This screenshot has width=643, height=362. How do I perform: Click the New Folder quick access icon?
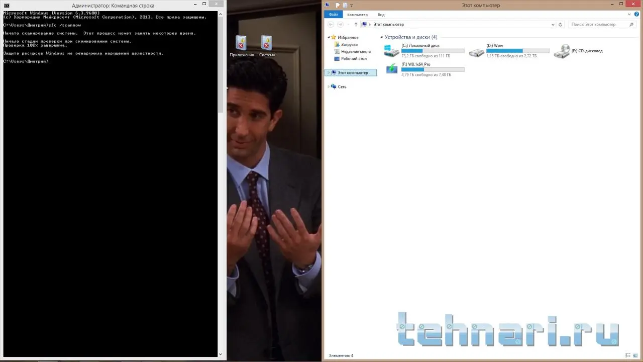[x=345, y=5]
